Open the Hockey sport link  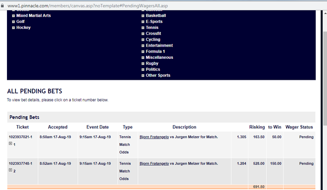pos(23,28)
